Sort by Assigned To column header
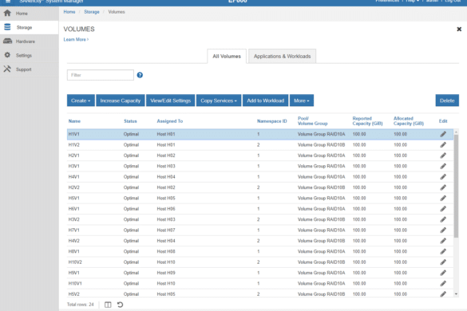The width and height of the screenshot is (467, 311). pos(170,121)
